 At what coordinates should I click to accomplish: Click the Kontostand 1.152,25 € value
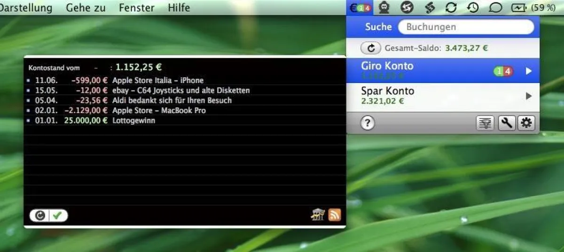coord(139,68)
